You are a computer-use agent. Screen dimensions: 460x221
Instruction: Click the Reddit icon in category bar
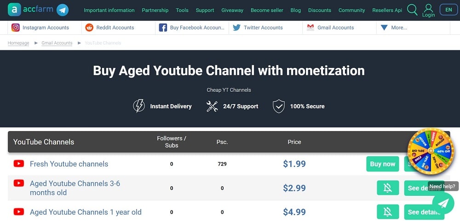coord(89,28)
